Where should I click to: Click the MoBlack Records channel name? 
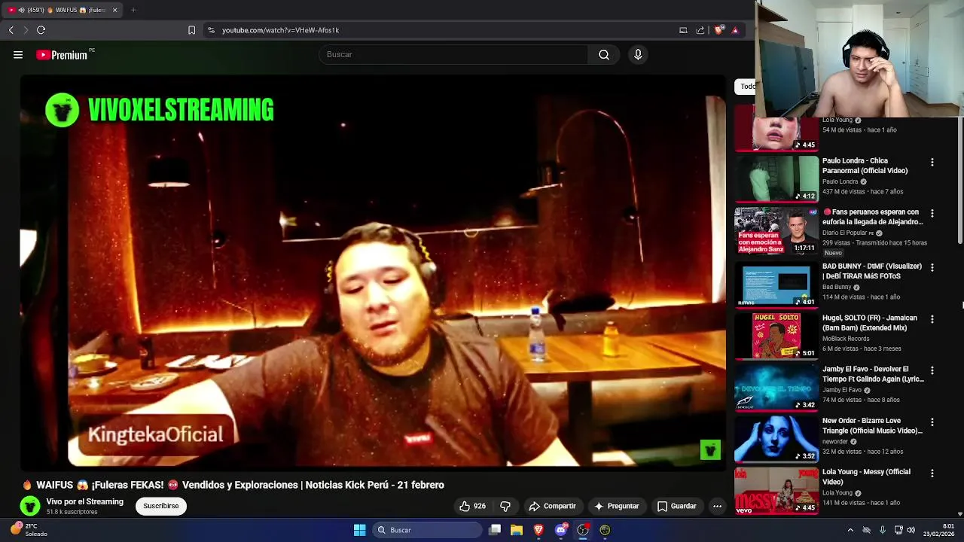click(x=846, y=339)
